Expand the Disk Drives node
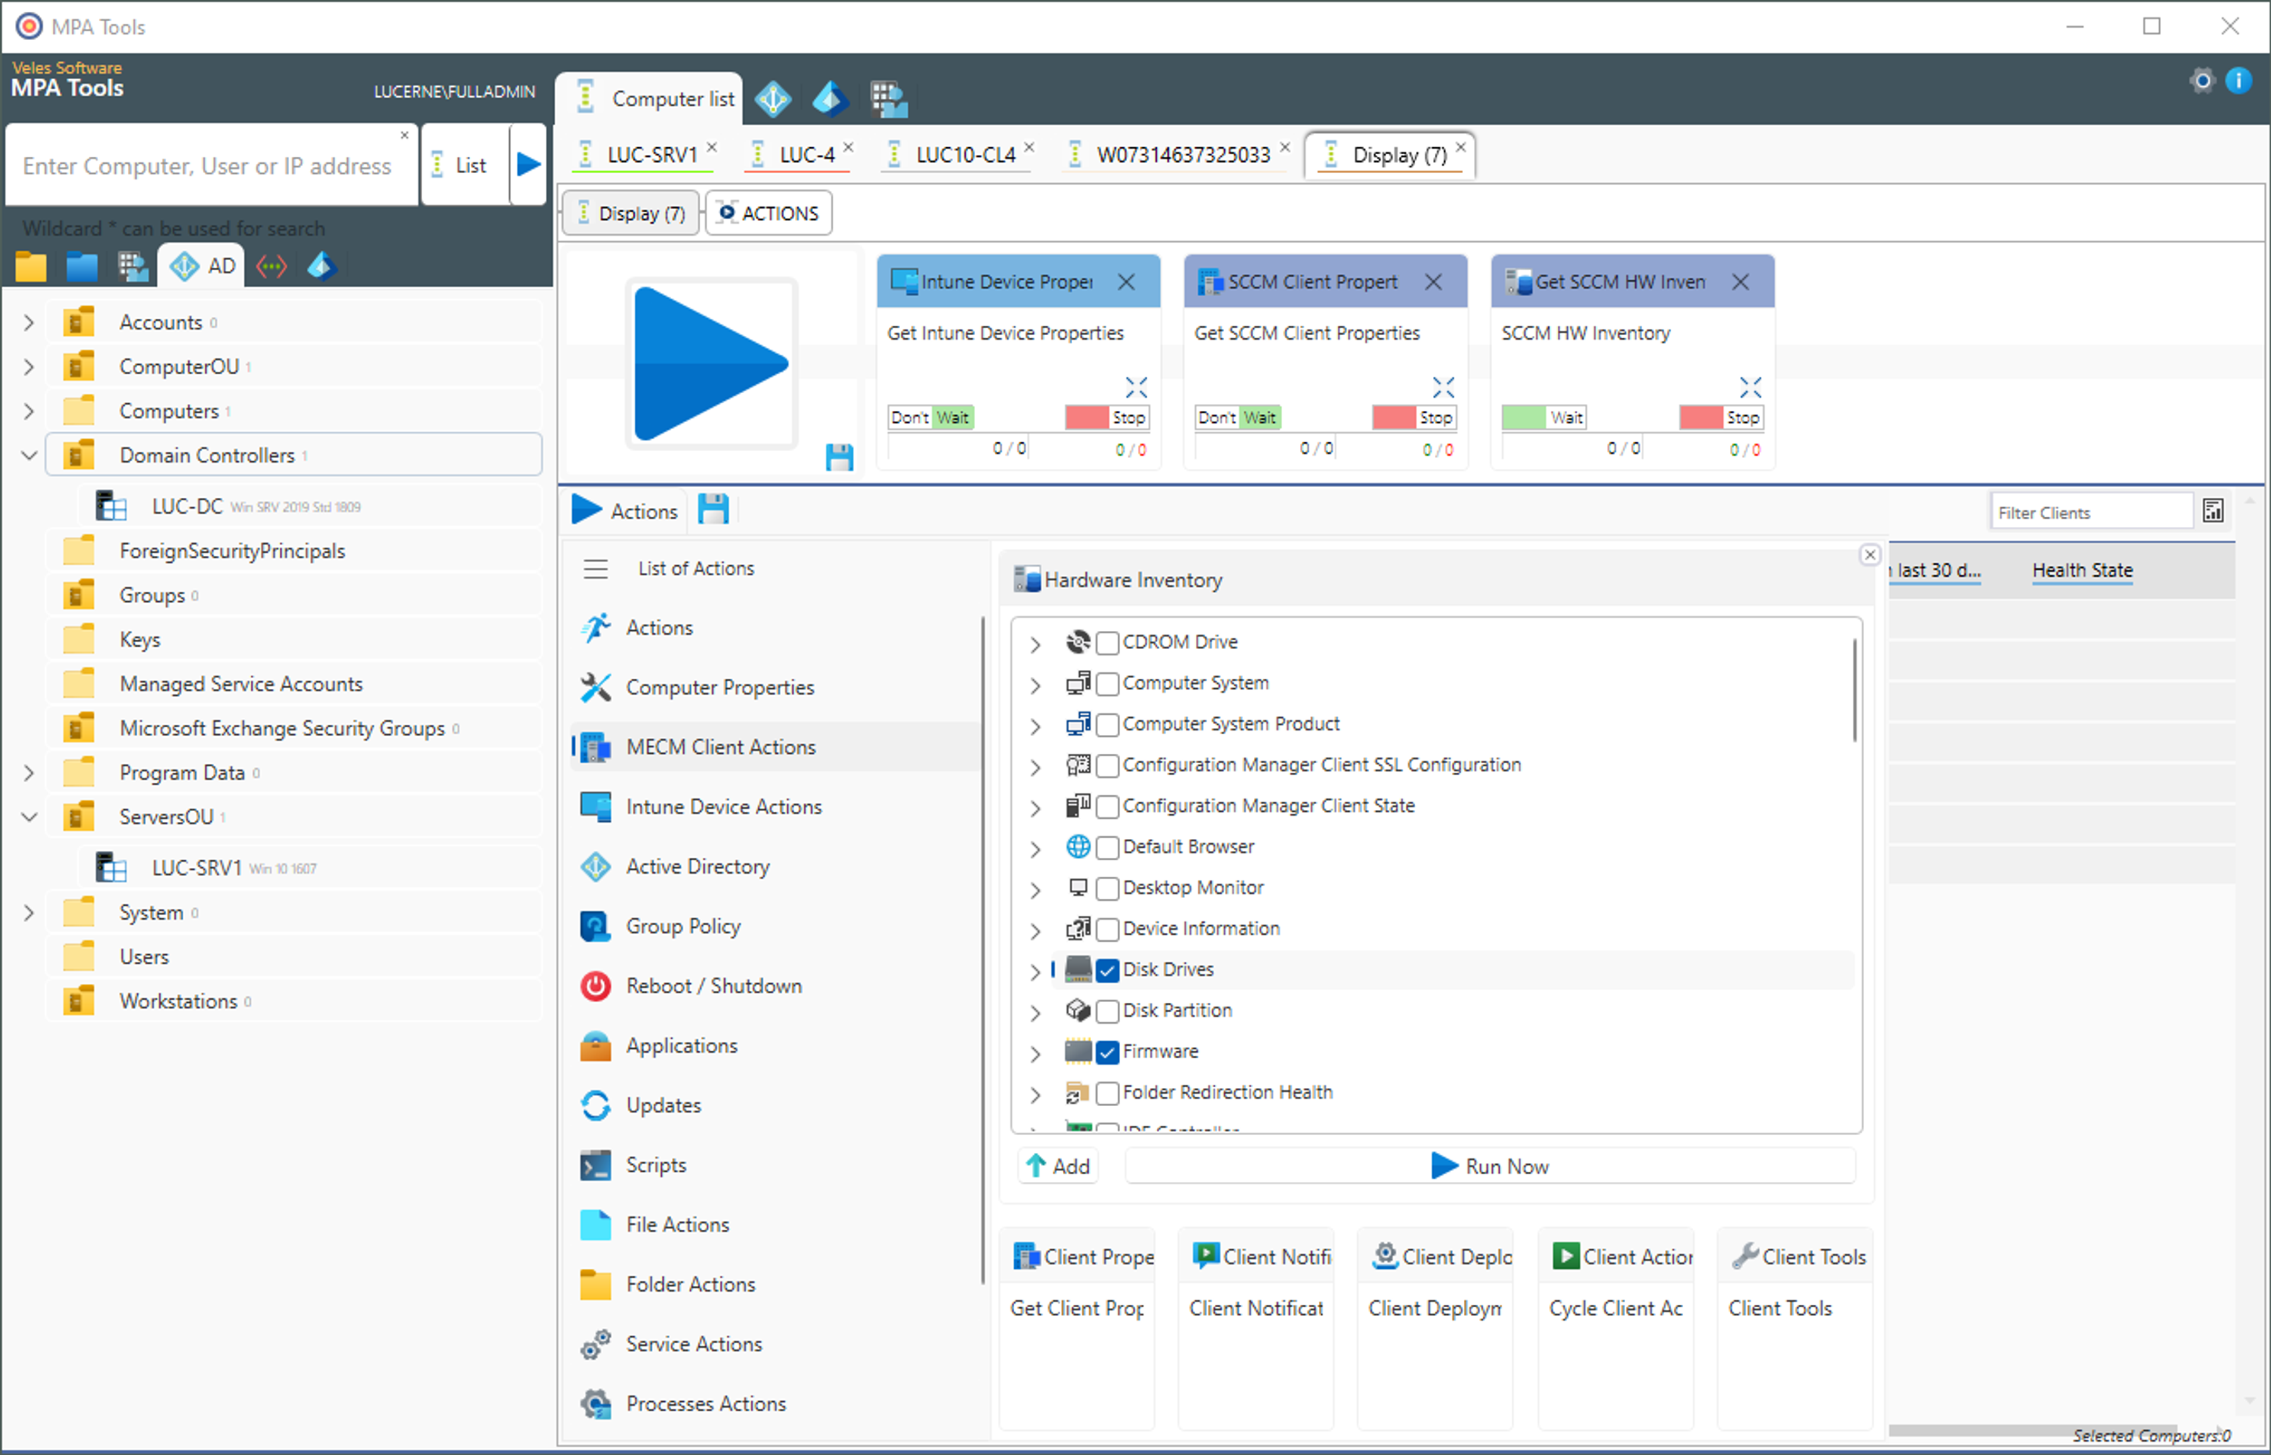The height and width of the screenshot is (1455, 2271). (x=1035, y=971)
